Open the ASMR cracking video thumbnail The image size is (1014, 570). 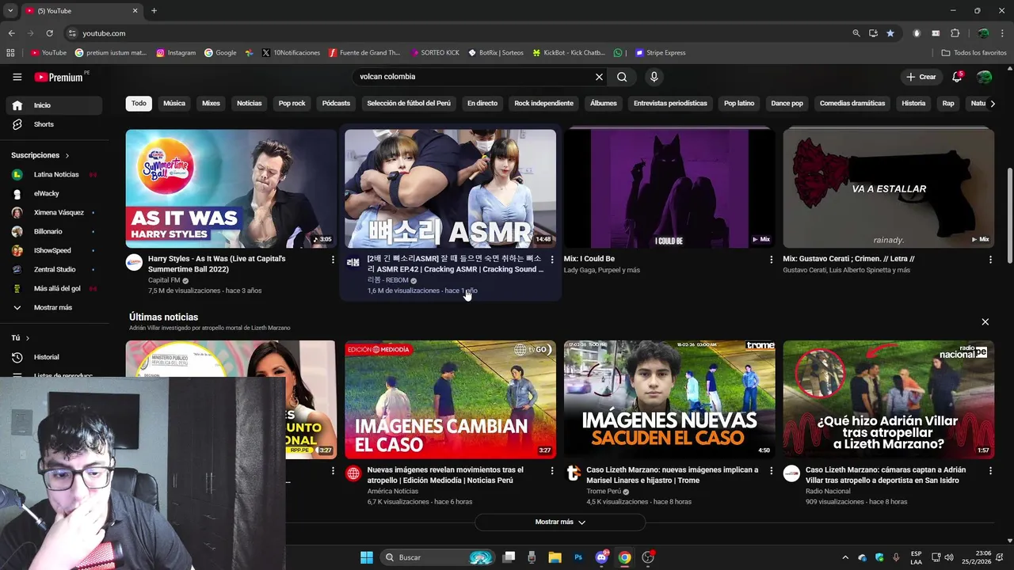(x=450, y=188)
